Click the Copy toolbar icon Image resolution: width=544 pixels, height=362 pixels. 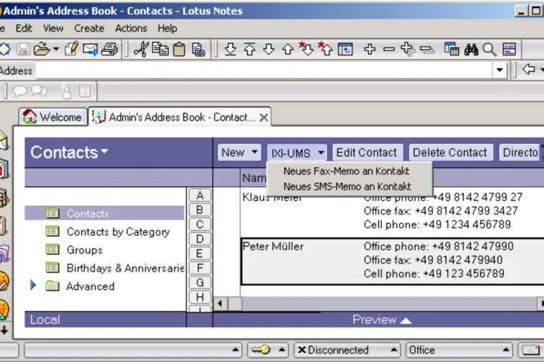(160, 49)
